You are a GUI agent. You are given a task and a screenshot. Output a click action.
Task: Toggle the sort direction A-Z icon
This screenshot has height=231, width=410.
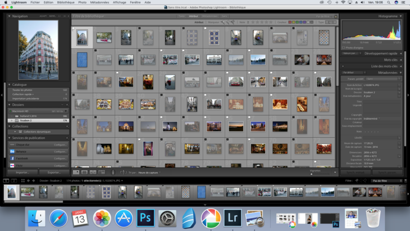124,173
